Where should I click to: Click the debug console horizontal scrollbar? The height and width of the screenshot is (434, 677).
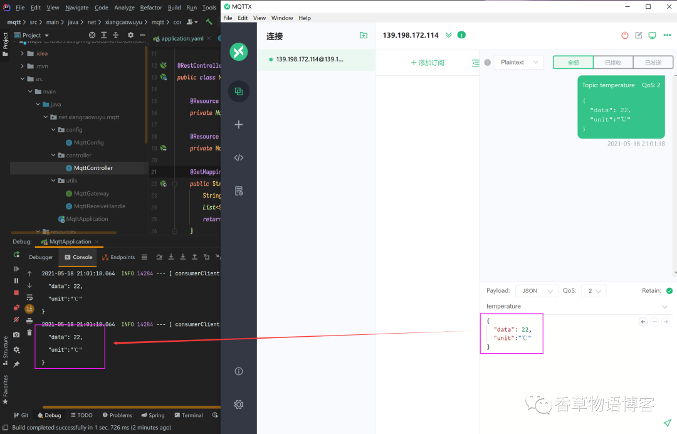(132, 407)
